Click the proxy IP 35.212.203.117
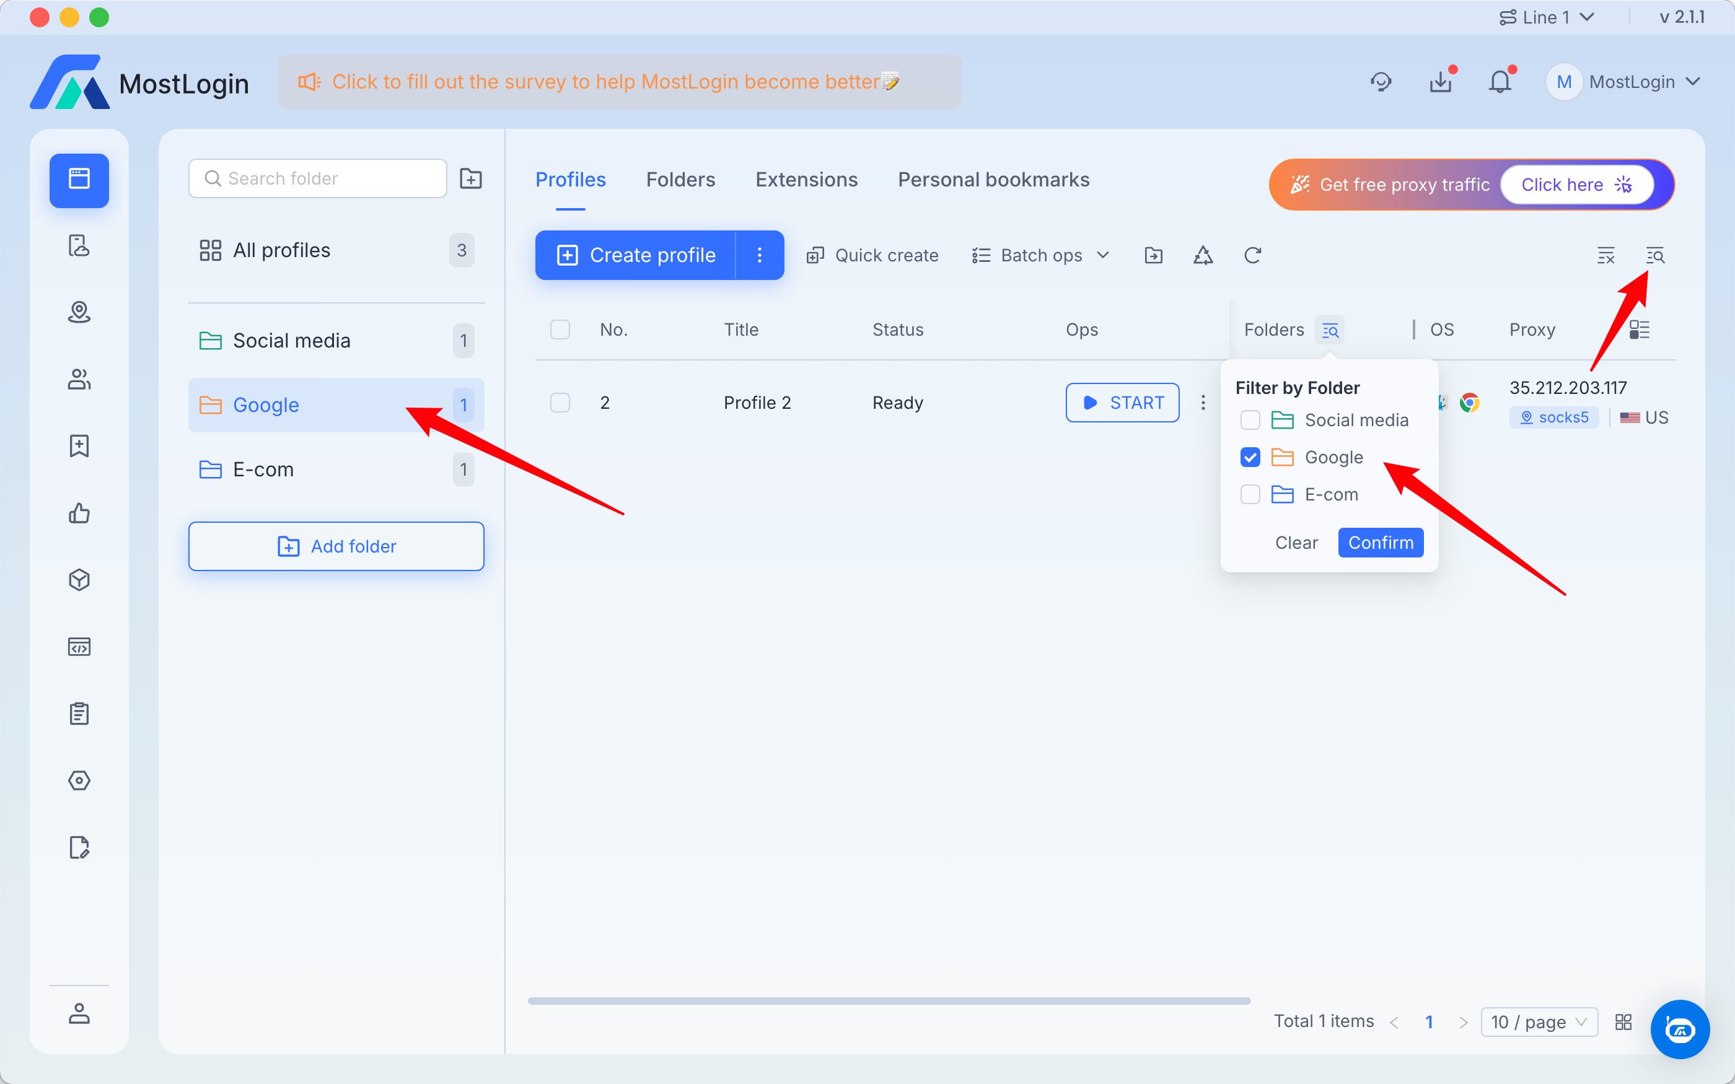This screenshot has width=1735, height=1084. pos(1568,388)
